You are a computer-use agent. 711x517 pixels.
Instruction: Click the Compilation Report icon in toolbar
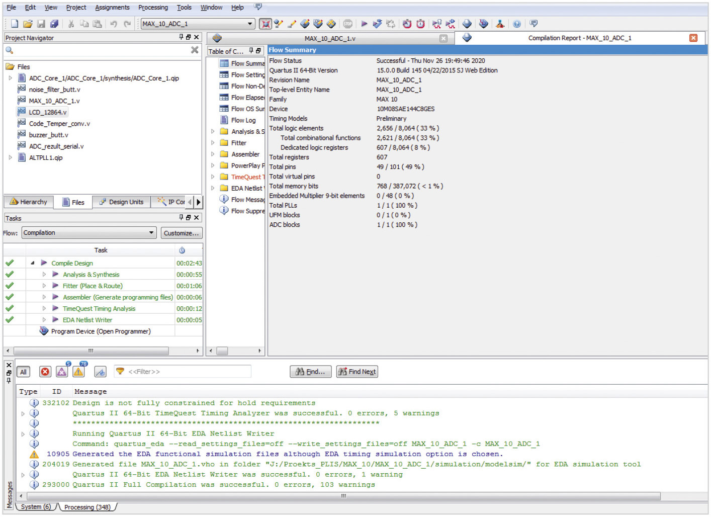(467, 24)
